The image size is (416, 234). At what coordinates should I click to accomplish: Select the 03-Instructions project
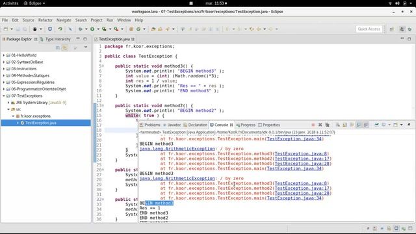click(24, 69)
